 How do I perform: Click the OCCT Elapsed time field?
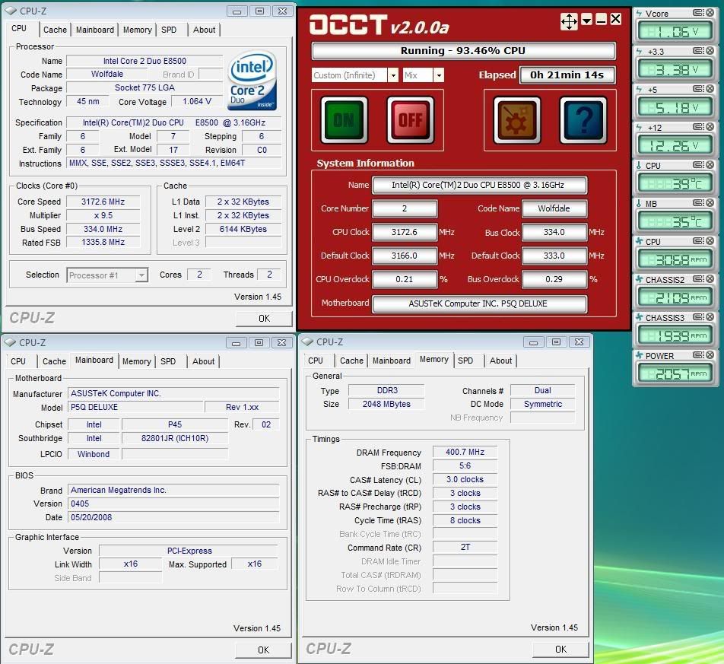coord(567,75)
